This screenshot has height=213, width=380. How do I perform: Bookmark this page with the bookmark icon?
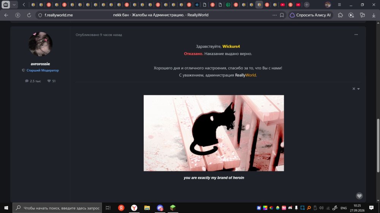[x=282, y=15]
